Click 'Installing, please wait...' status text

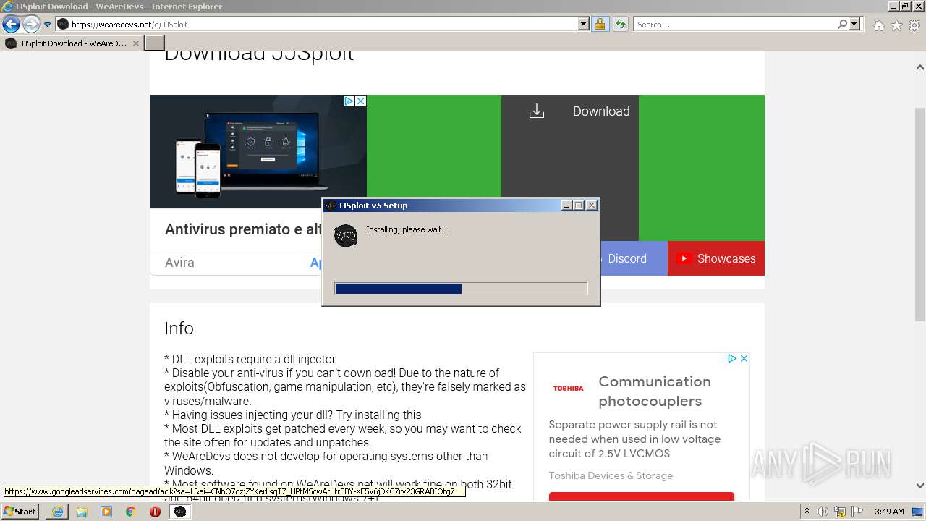tap(408, 229)
